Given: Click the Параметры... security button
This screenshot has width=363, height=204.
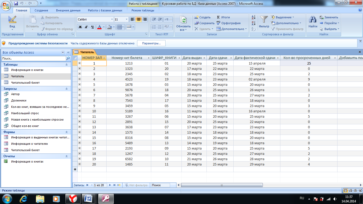Looking at the screenshot, I should click(151, 43).
